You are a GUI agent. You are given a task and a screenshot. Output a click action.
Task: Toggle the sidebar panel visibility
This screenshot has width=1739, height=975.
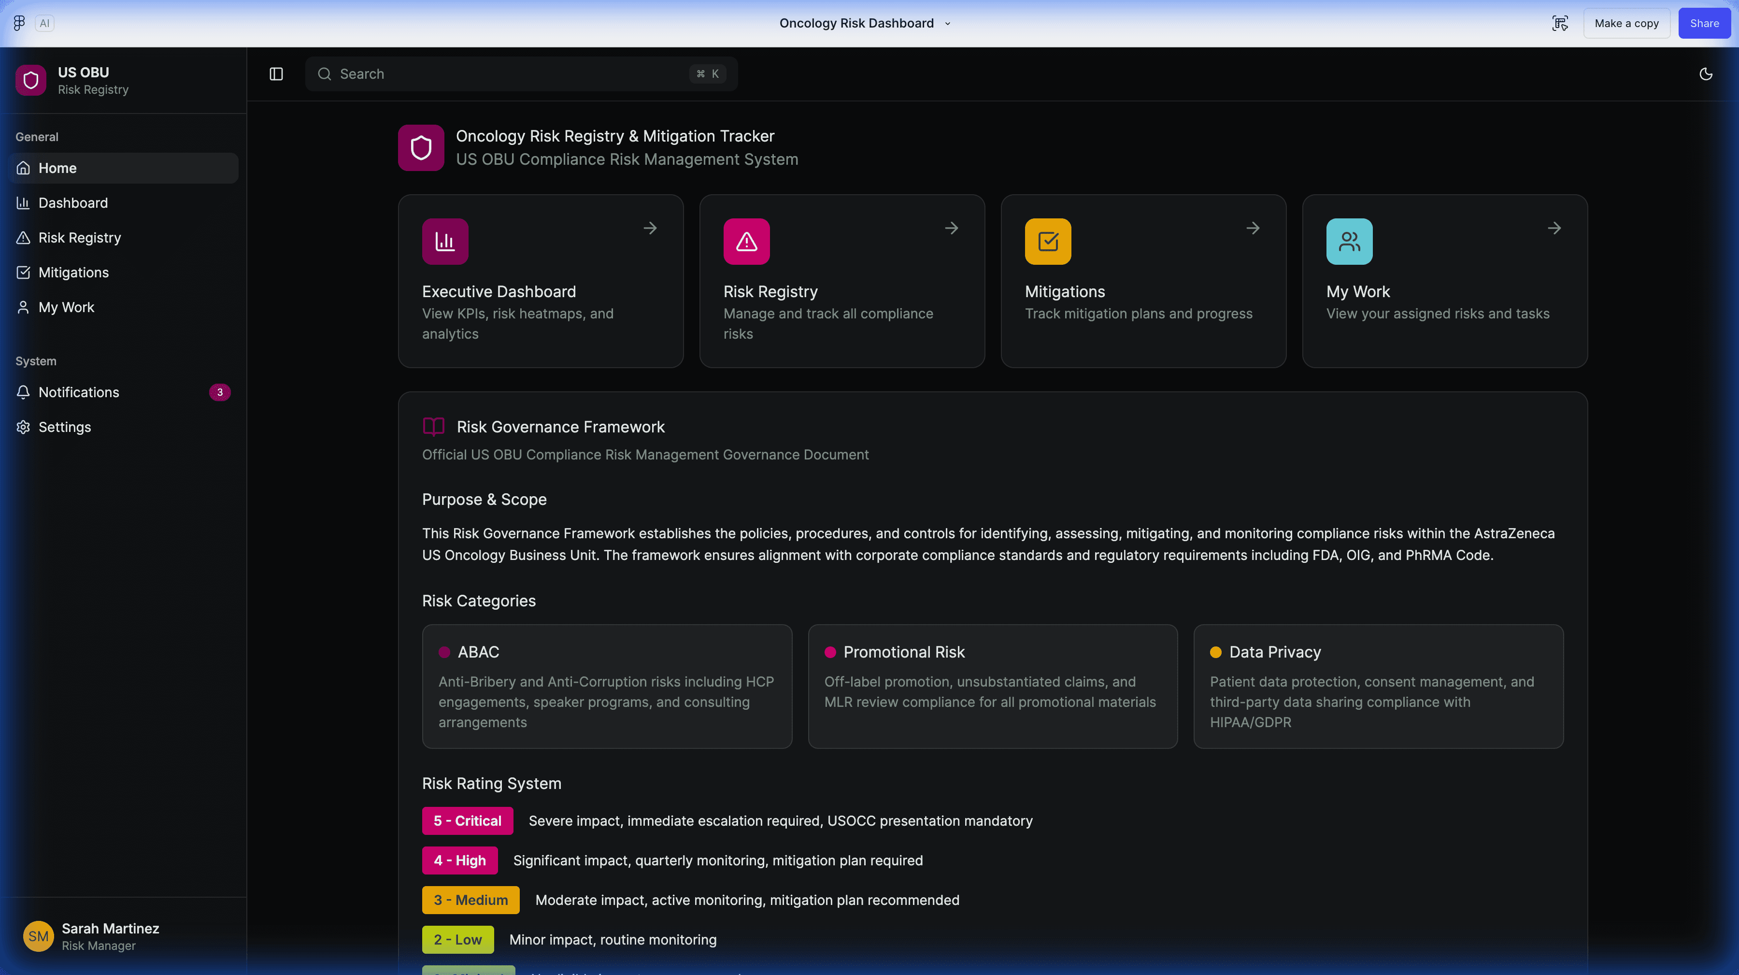275,73
